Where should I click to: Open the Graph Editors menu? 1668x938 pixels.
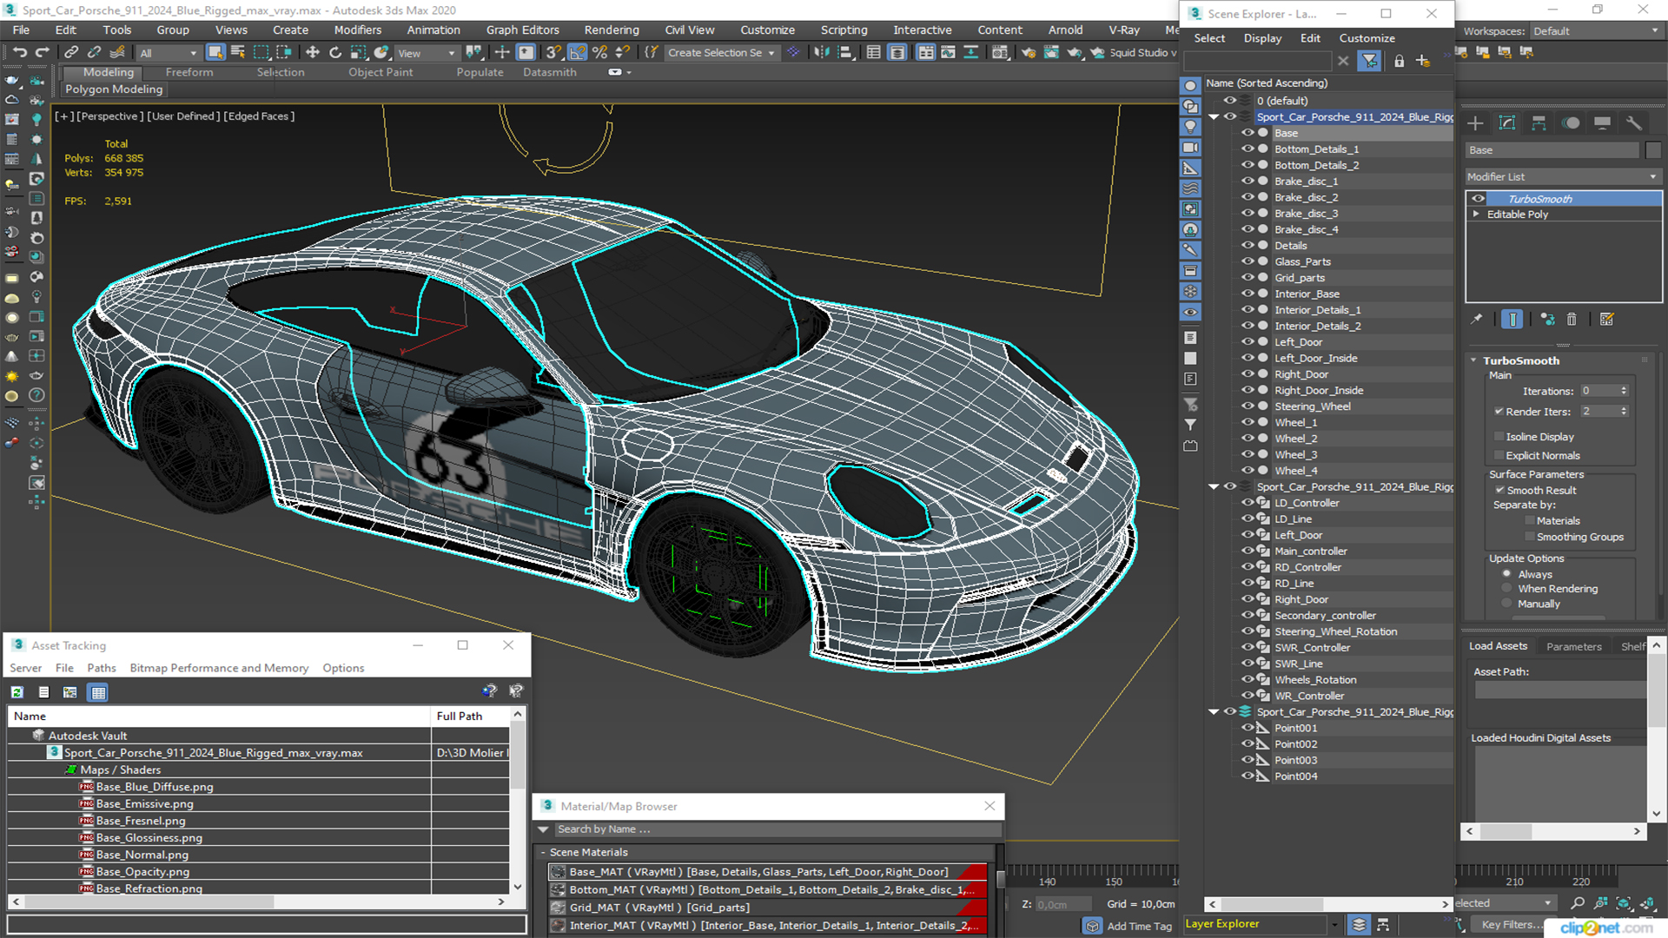click(x=522, y=30)
